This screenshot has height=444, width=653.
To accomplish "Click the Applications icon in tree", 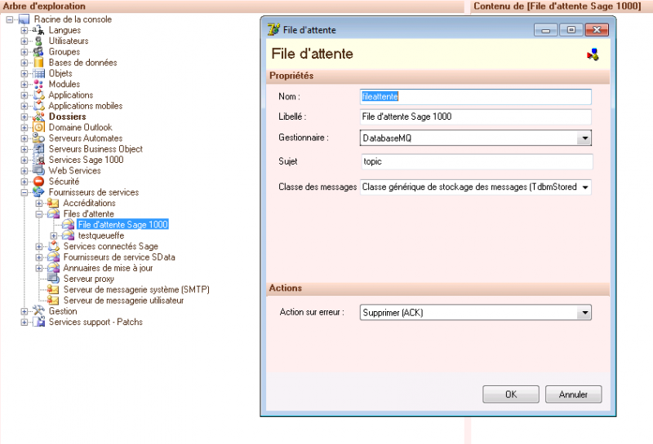I will tap(38, 95).
